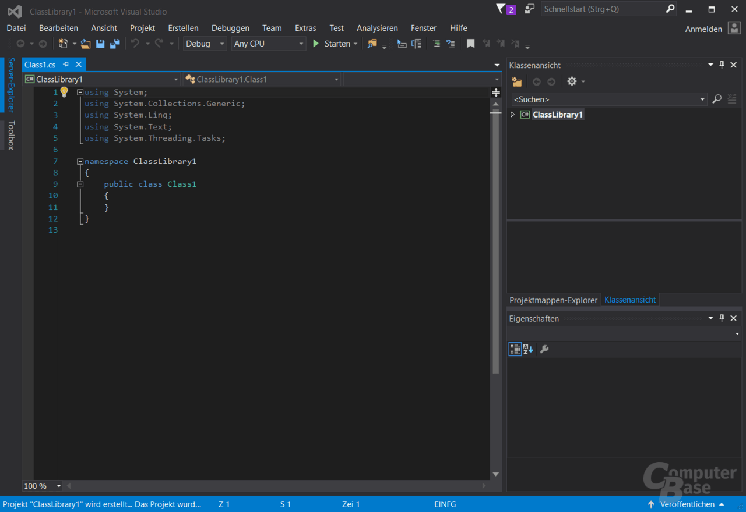Screen dimensions: 746x512
Task: Open the Debuggen menu
Action: [x=230, y=28]
